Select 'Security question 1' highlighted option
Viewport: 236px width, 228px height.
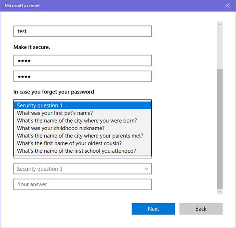[x=83, y=105]
